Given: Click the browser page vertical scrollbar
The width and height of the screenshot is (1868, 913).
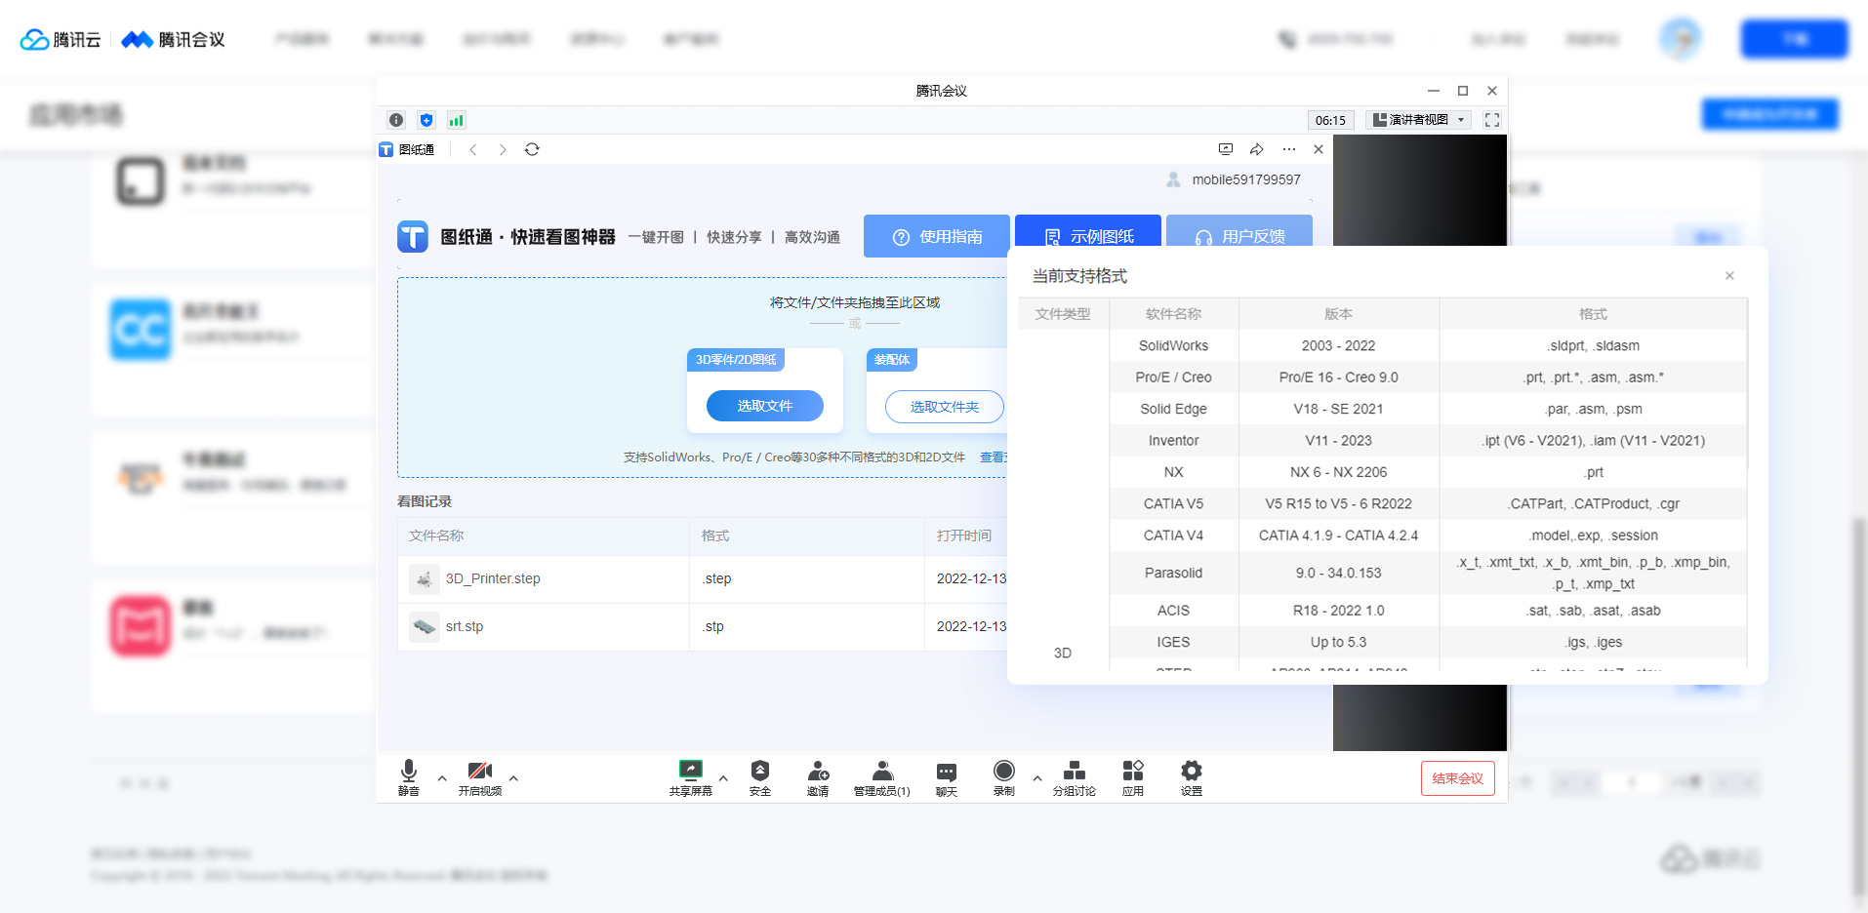Looking at the screenshot, I should coord(1859,707).
